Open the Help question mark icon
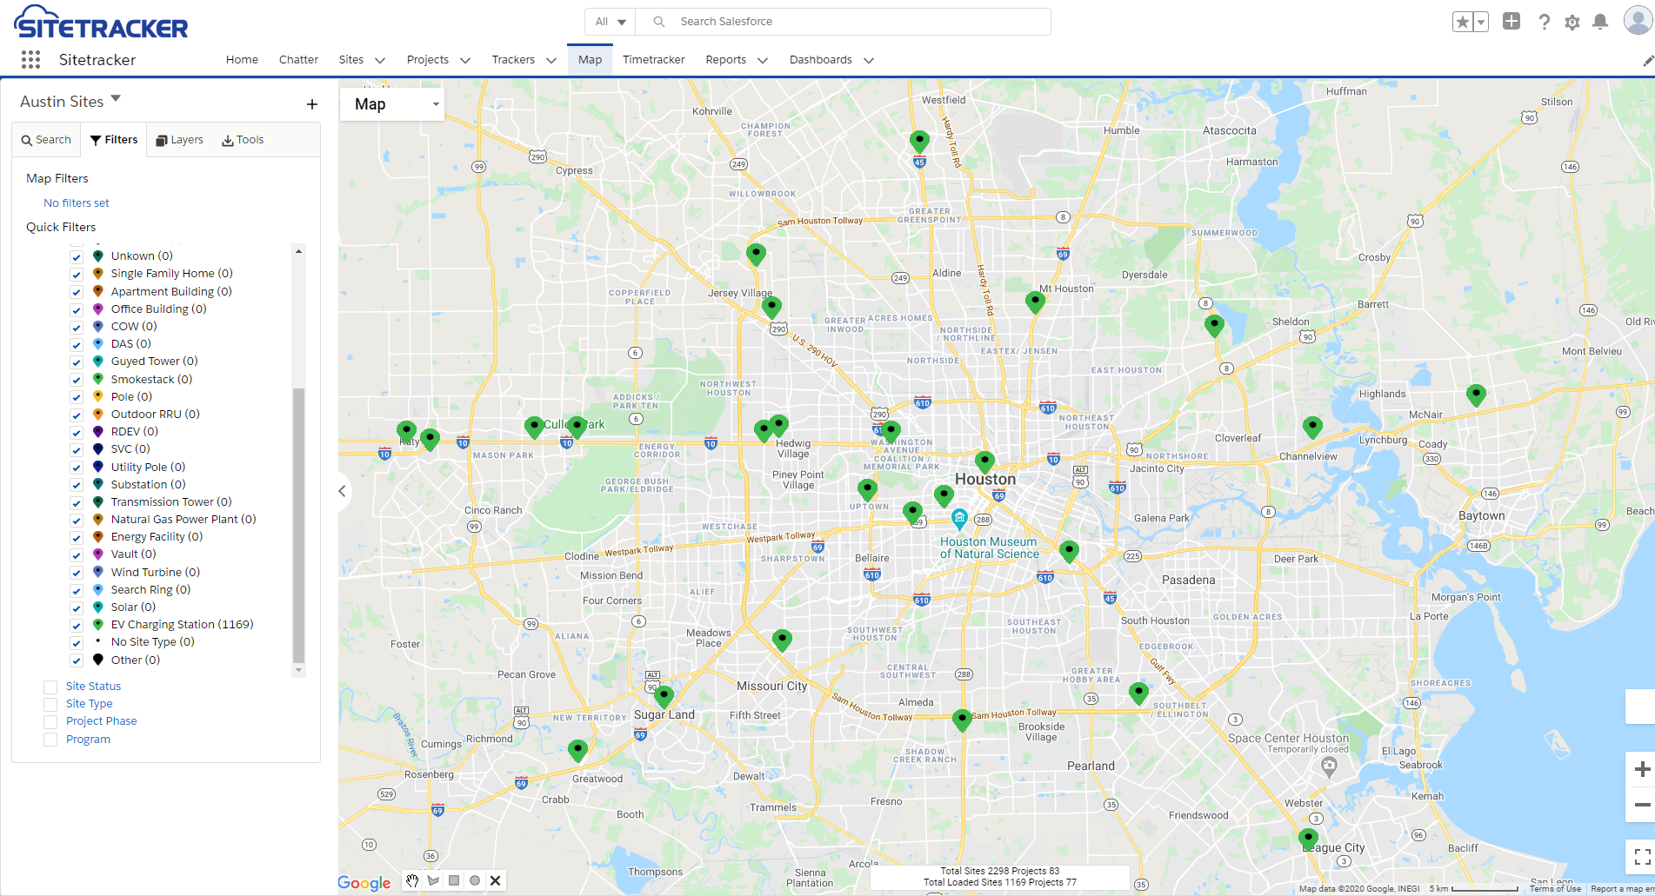This screenshot has width=1655, height=896. coord(1544,22)
